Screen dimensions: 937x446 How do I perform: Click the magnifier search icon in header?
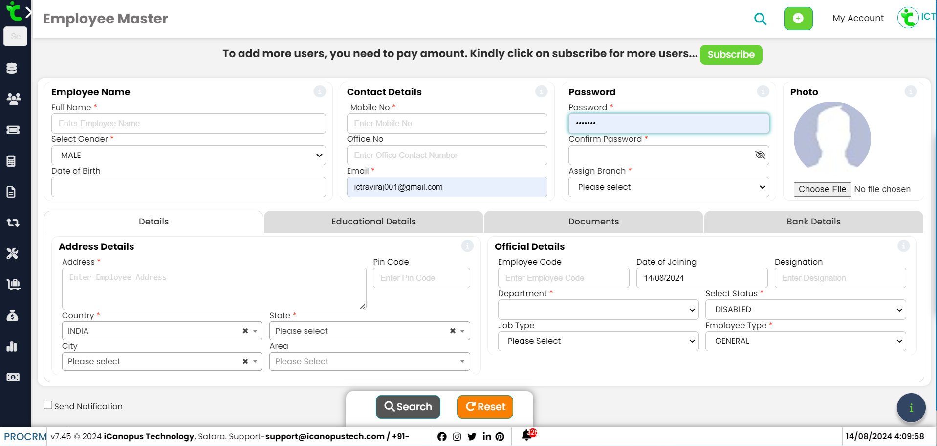pyautogui.click(x=760, y=19)
